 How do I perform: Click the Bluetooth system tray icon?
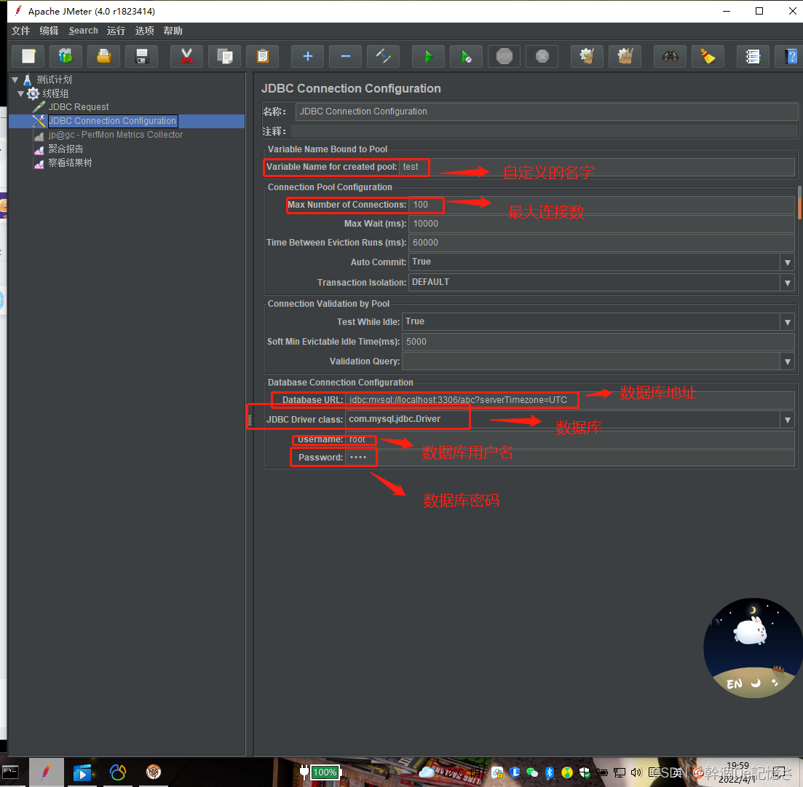tap(550, 772)
